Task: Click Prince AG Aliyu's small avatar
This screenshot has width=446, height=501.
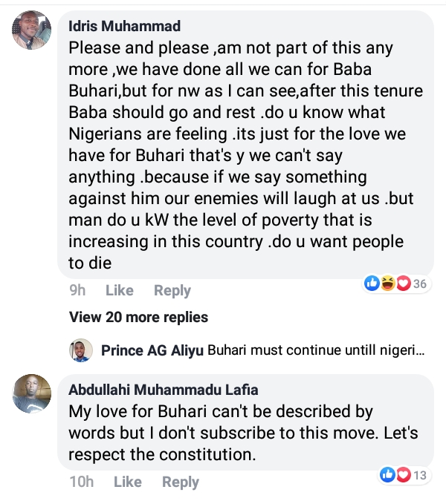Action: pos(81,350)
